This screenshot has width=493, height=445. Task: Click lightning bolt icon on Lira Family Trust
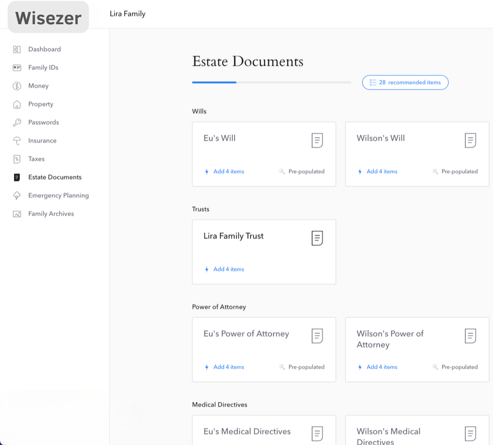tap(206, 269)
